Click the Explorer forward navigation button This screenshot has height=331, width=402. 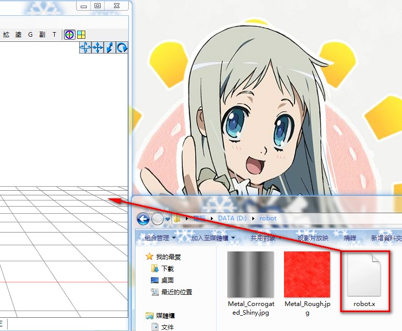coord(157,219)
